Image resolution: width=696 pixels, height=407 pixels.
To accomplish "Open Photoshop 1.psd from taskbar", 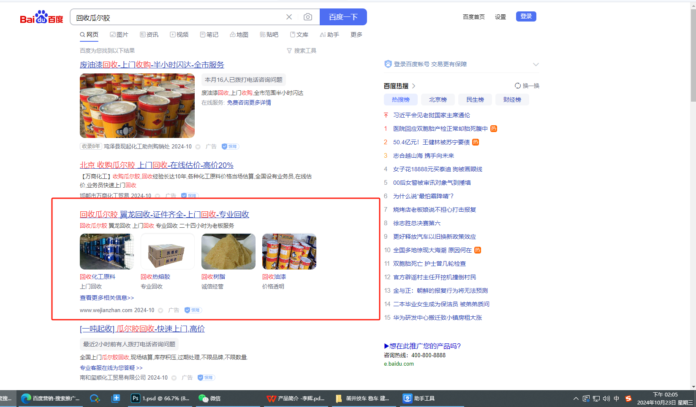I will tap(161, 398).
